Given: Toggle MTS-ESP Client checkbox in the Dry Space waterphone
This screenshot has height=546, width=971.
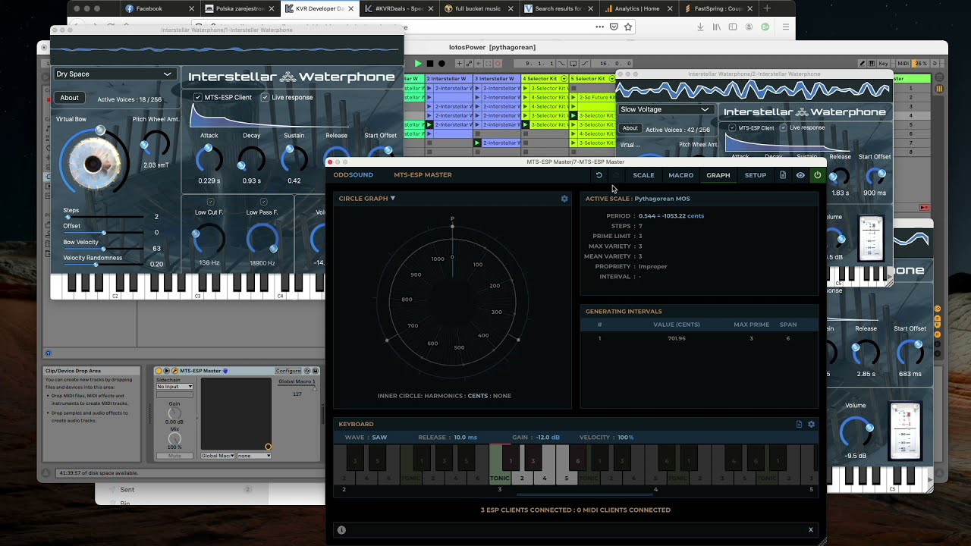Looking at the screenshot, I should point(198,97).
